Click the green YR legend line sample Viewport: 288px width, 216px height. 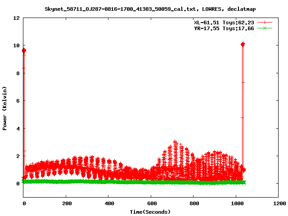tap(265, 28)
